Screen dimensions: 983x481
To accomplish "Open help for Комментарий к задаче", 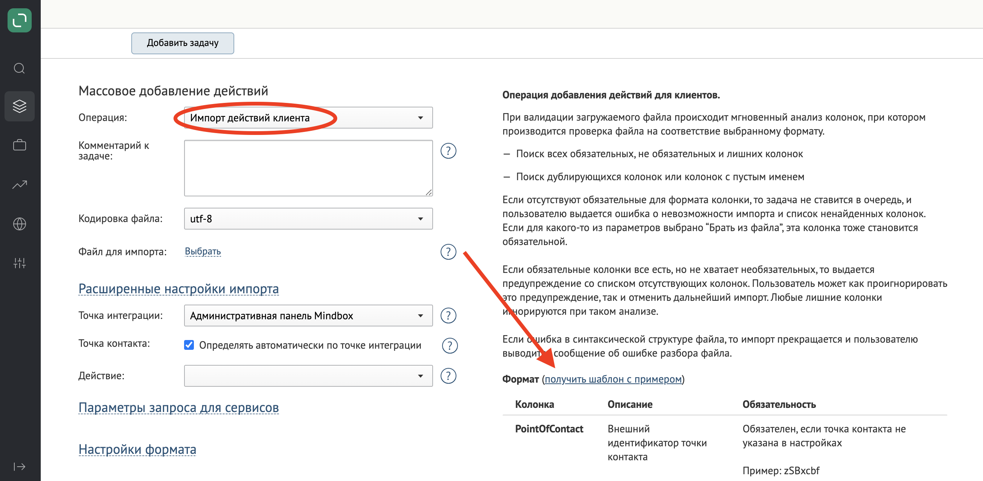I will tap(448, 151).
